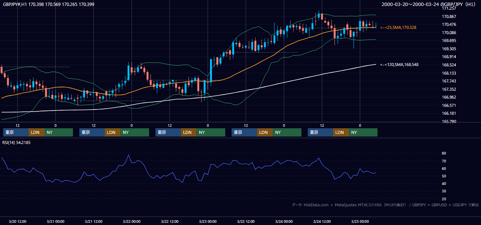
Task: Click the leftmost NY session box
Action: [59, 132]
